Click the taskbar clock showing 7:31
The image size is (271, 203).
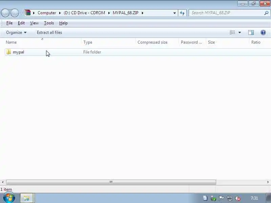tap(254, 198)
